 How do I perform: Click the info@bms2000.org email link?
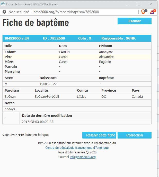pyautogui.click(x=83, y=157)
